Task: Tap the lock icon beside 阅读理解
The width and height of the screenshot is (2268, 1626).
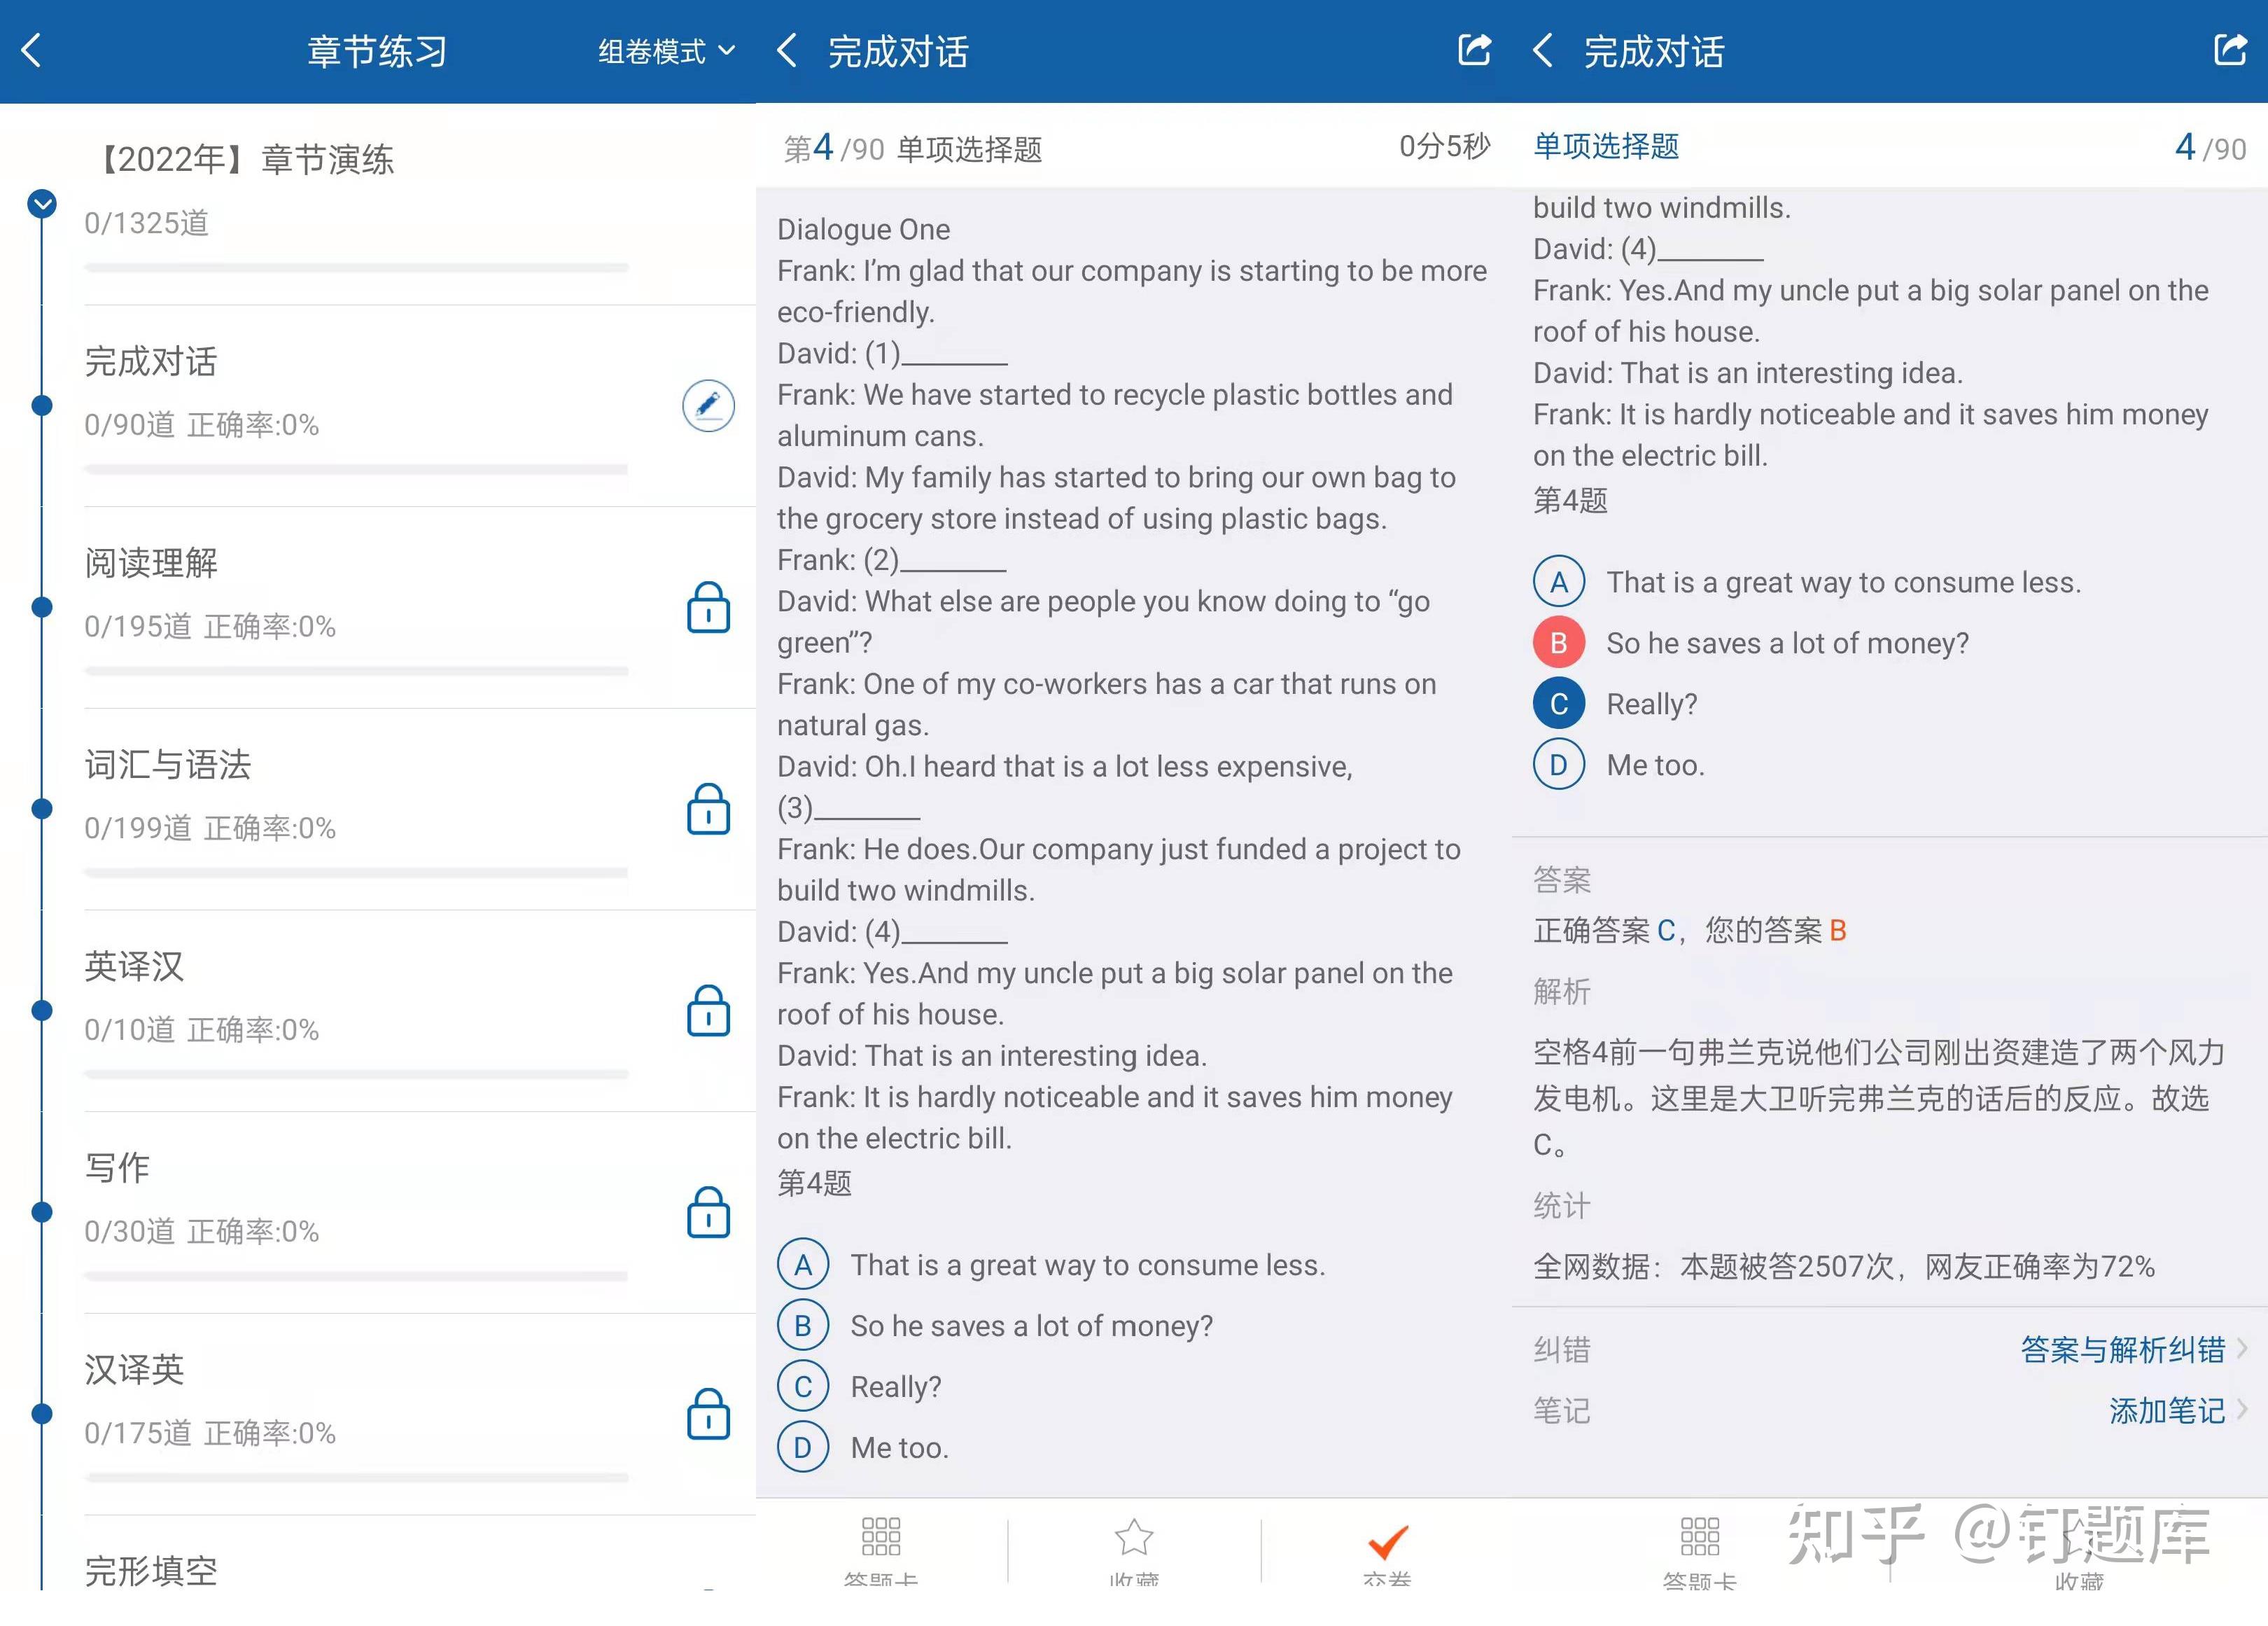Action: [708, 607]
